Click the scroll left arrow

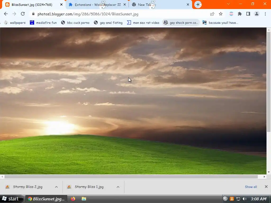point(2,177)
